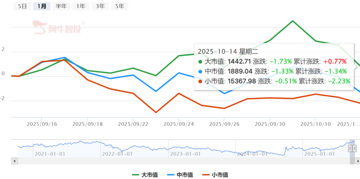Switch to the 5日 time range
This screenshot has height=179, width=360.
(22, 6)
